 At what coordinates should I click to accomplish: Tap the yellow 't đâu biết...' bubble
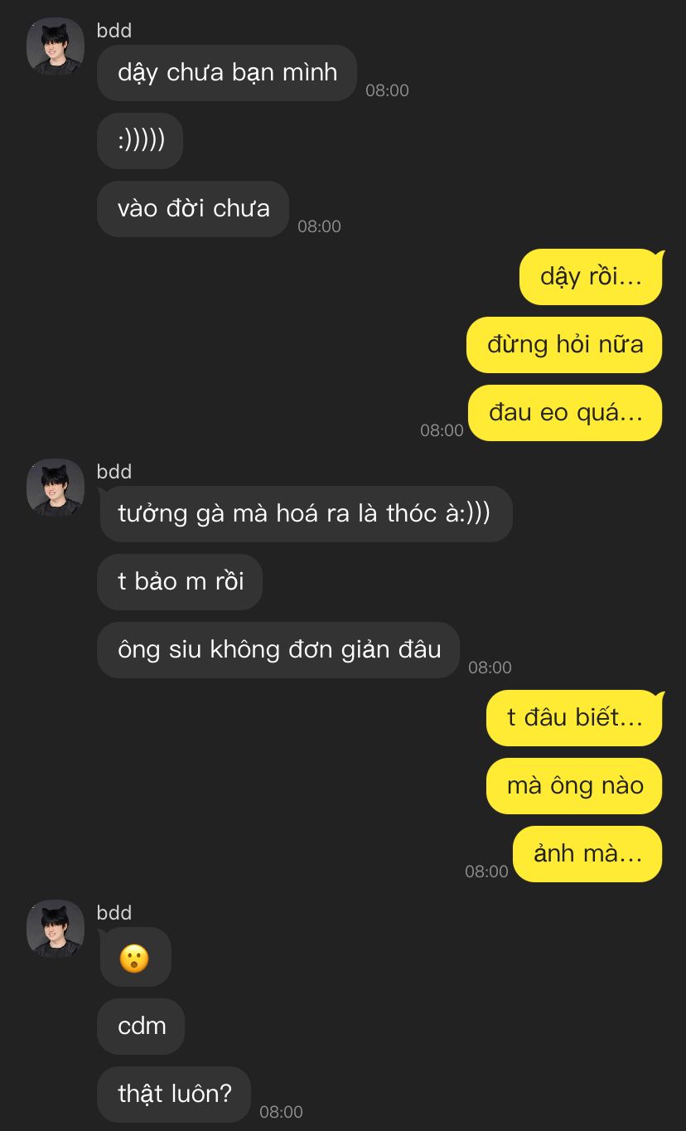click(x=574, y=718)
